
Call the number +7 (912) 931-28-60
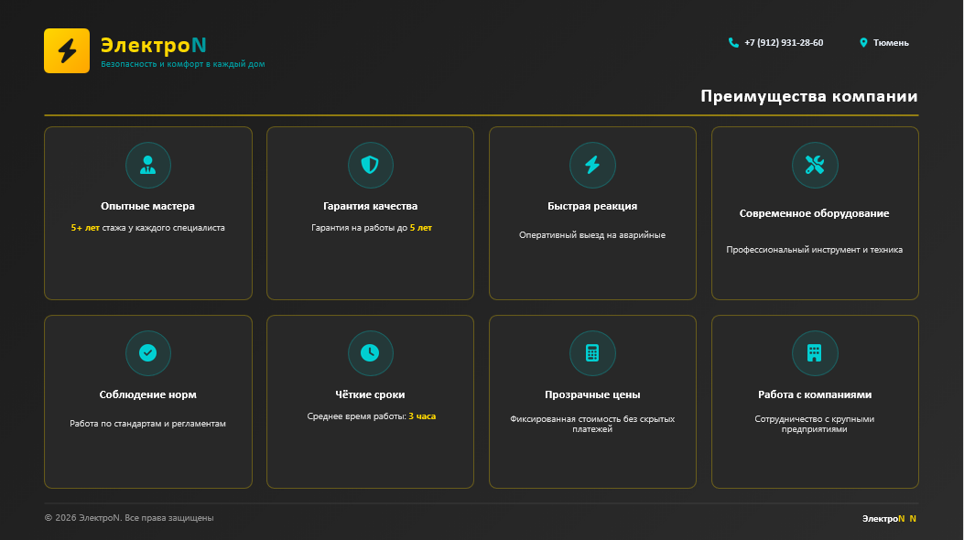tap(784, 42)
